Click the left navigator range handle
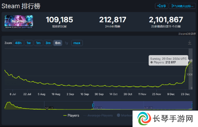The height and width of the screenshot is (127, 198). click(93, 105)
